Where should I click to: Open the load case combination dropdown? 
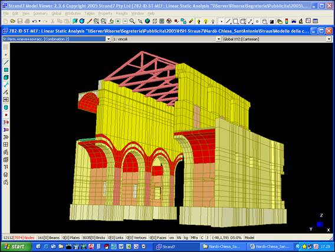pyautogui.click(x=109, y=39)
